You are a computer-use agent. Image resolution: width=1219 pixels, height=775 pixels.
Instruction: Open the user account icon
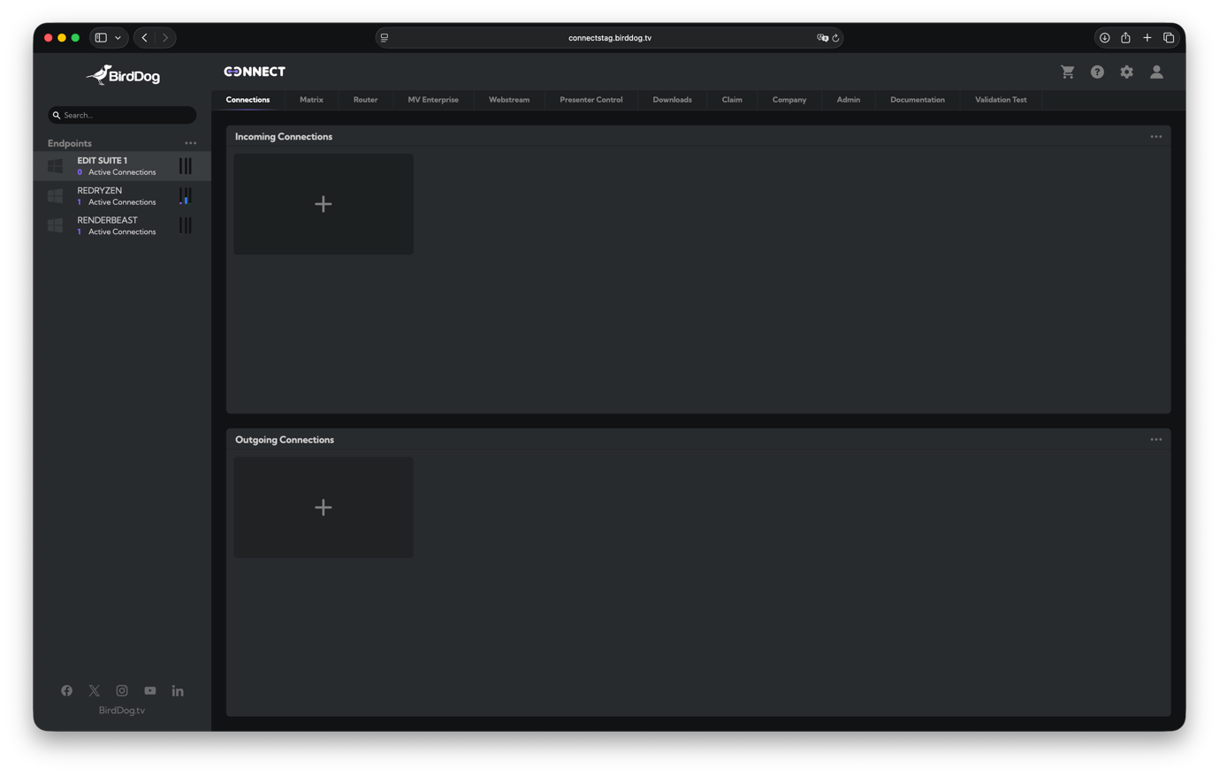(1156, 72)
